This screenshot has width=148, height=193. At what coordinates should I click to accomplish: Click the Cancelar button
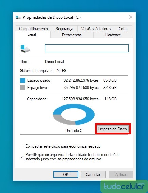point(93,175)
